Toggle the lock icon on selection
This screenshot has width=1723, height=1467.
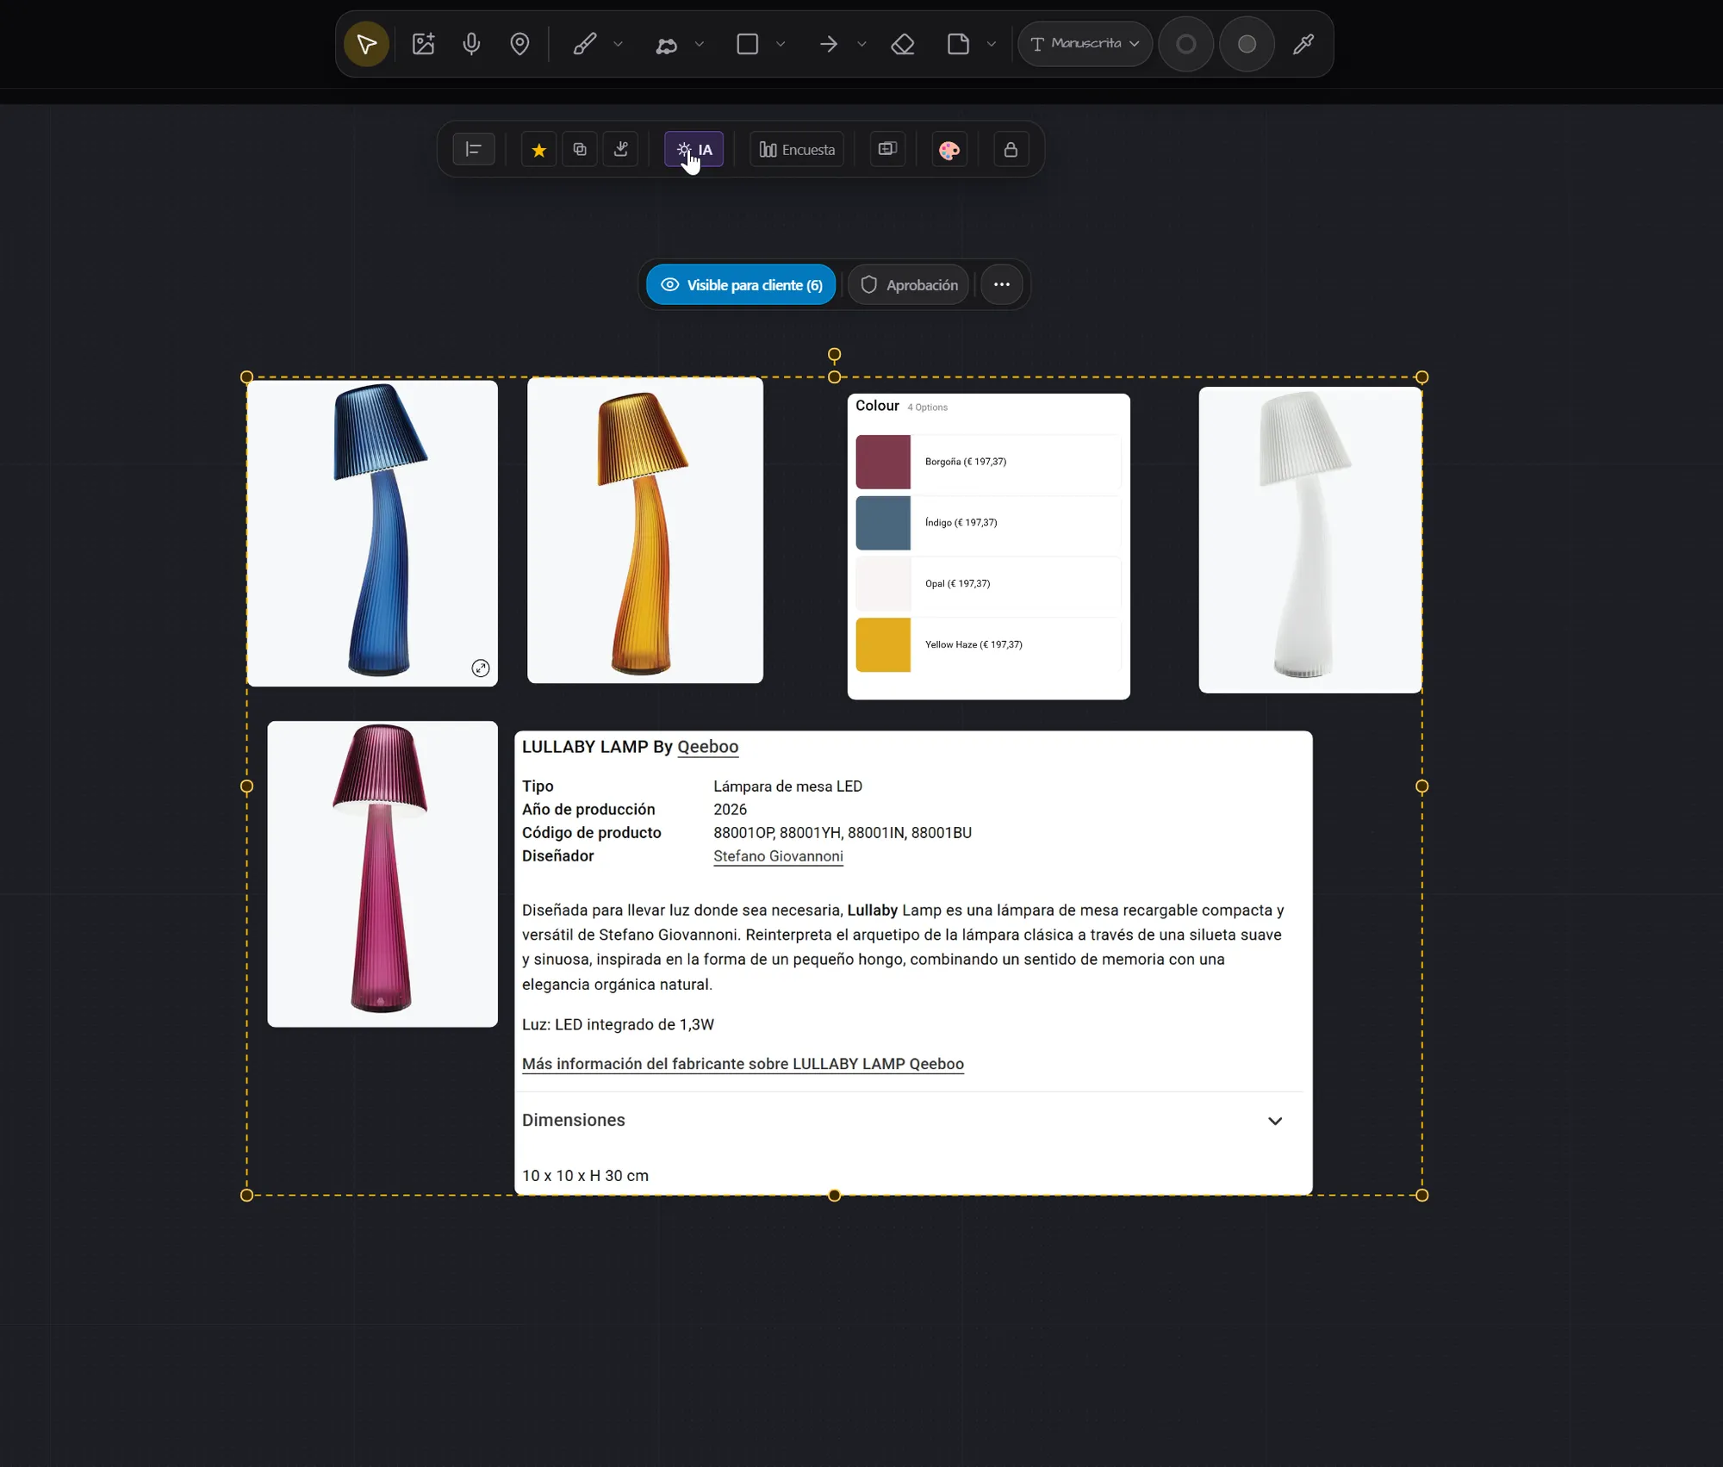click(x=1011, y=149)
